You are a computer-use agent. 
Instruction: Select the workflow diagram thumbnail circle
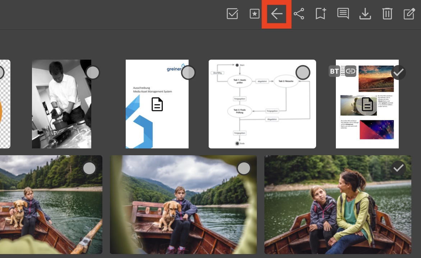click(x=303, y=73)
